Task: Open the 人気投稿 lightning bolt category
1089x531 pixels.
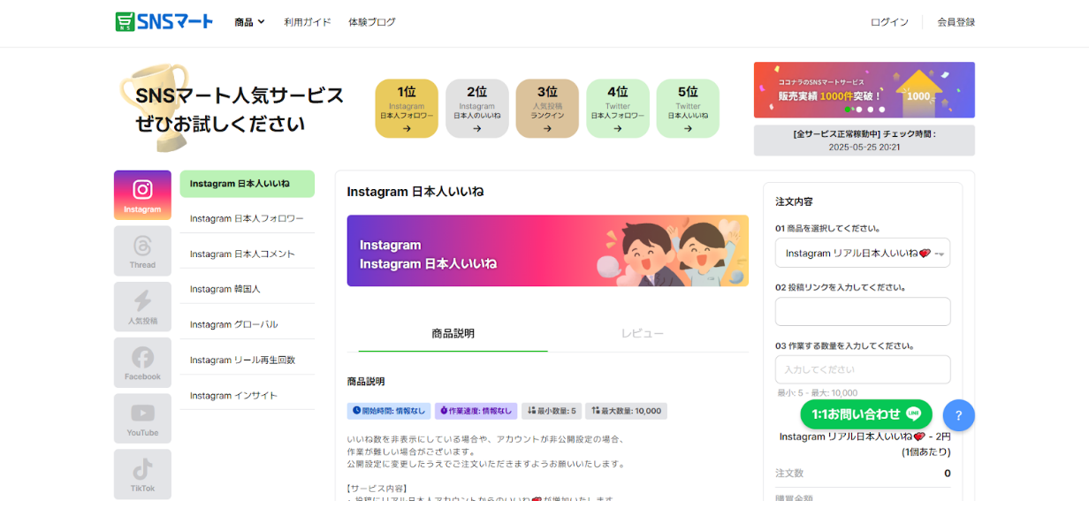Action: (142, 307)
